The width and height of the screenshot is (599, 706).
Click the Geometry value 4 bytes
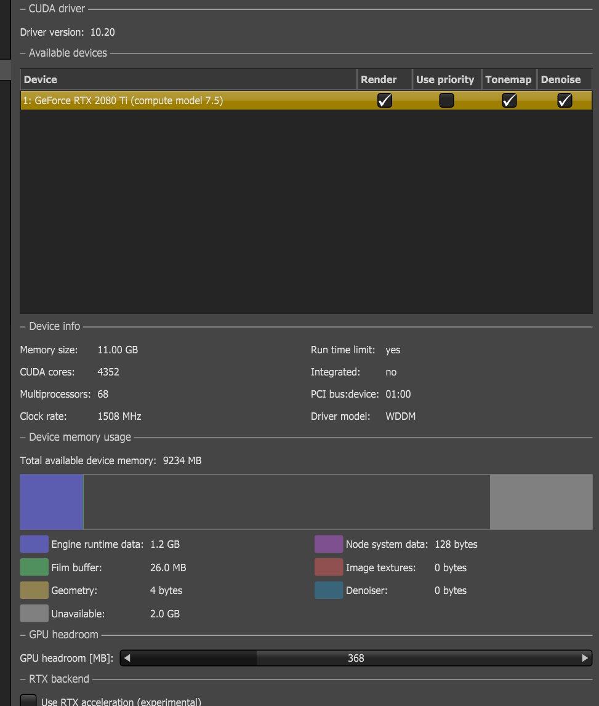point(166,590)
